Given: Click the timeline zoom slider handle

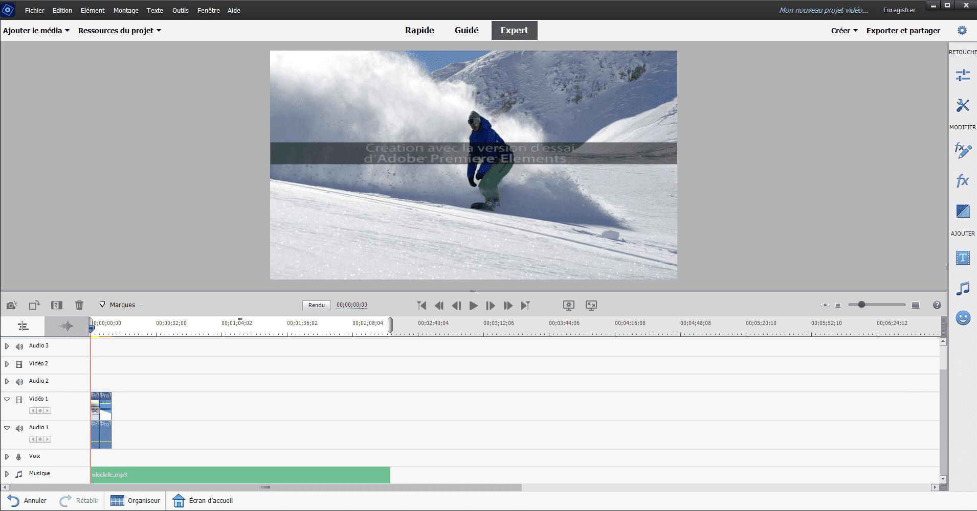Looking at the screenshot, I should pos(861,305).
